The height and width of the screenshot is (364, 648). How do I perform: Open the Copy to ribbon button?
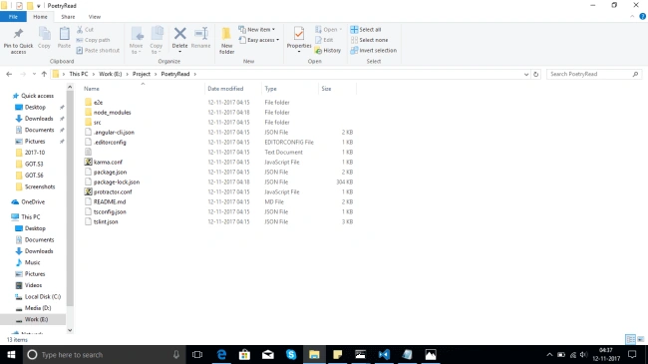(157, 40)
